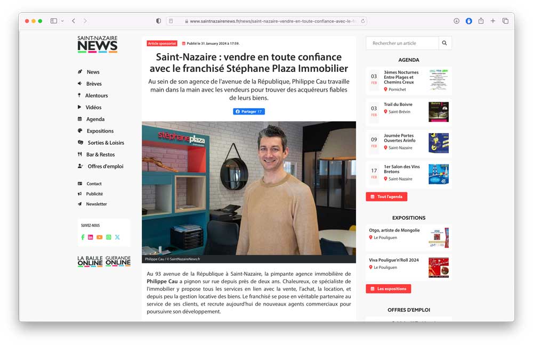Open the Bar & Restos menu item
533x346 pixels.
[x=100, y=154]
